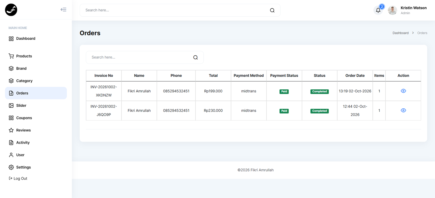Click the User person icon in the sidebar

11,155
